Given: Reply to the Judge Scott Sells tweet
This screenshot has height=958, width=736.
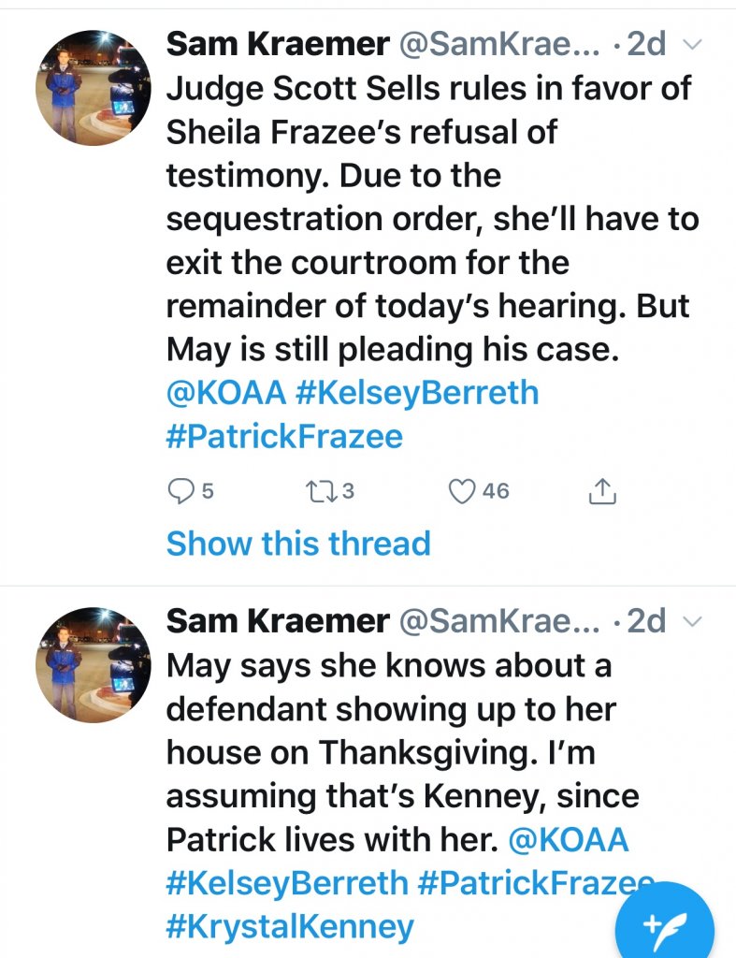Looking at the screenshot, I should (180, 490).
